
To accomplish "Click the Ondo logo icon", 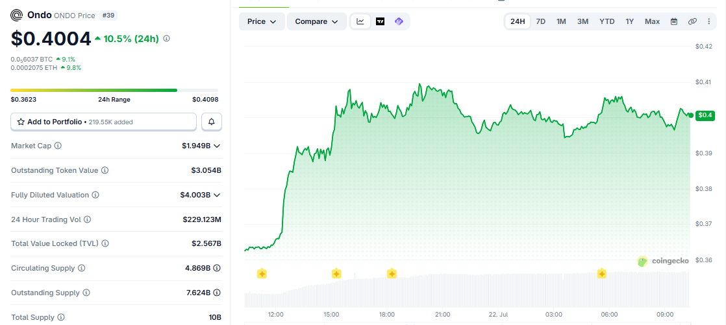I will (17, 16).
